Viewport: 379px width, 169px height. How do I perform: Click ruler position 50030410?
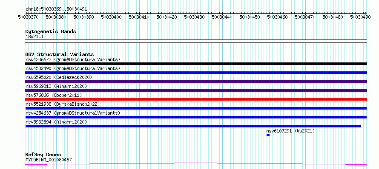click(x=139, y=17)
